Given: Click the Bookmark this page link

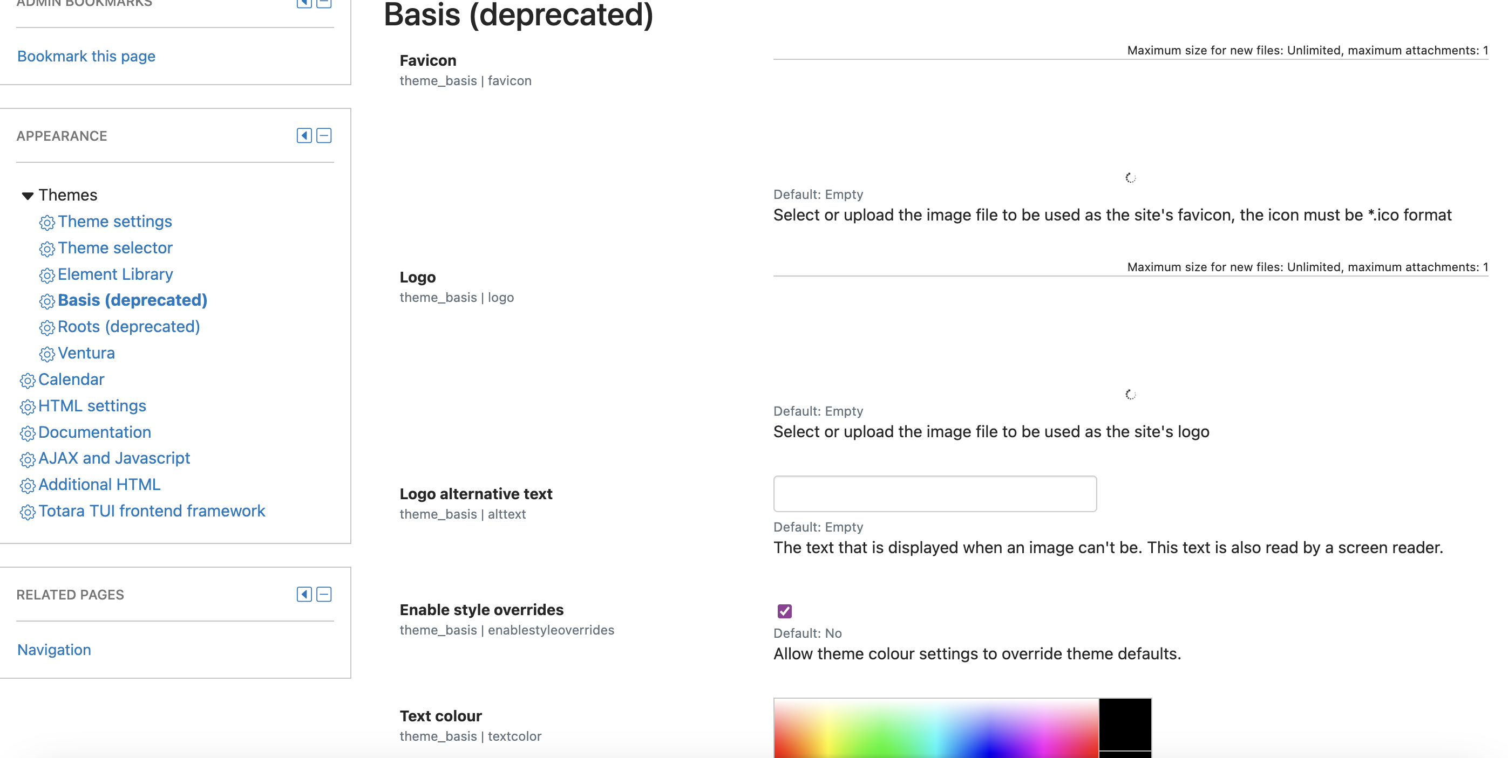Looking at the screenshot, I should point(86,56).
